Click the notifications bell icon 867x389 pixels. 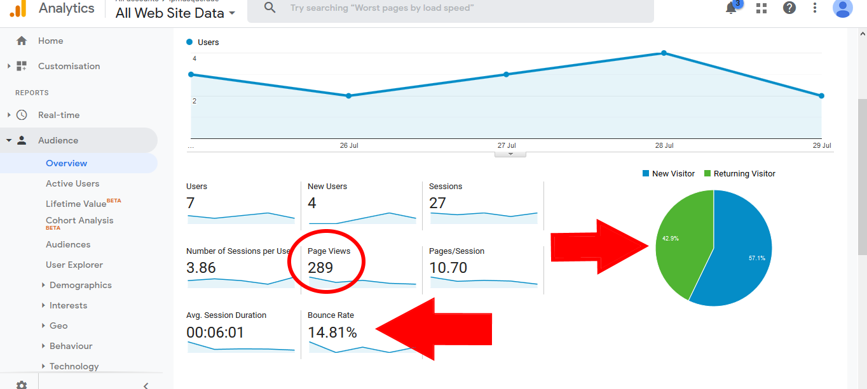tap(731, 8)
